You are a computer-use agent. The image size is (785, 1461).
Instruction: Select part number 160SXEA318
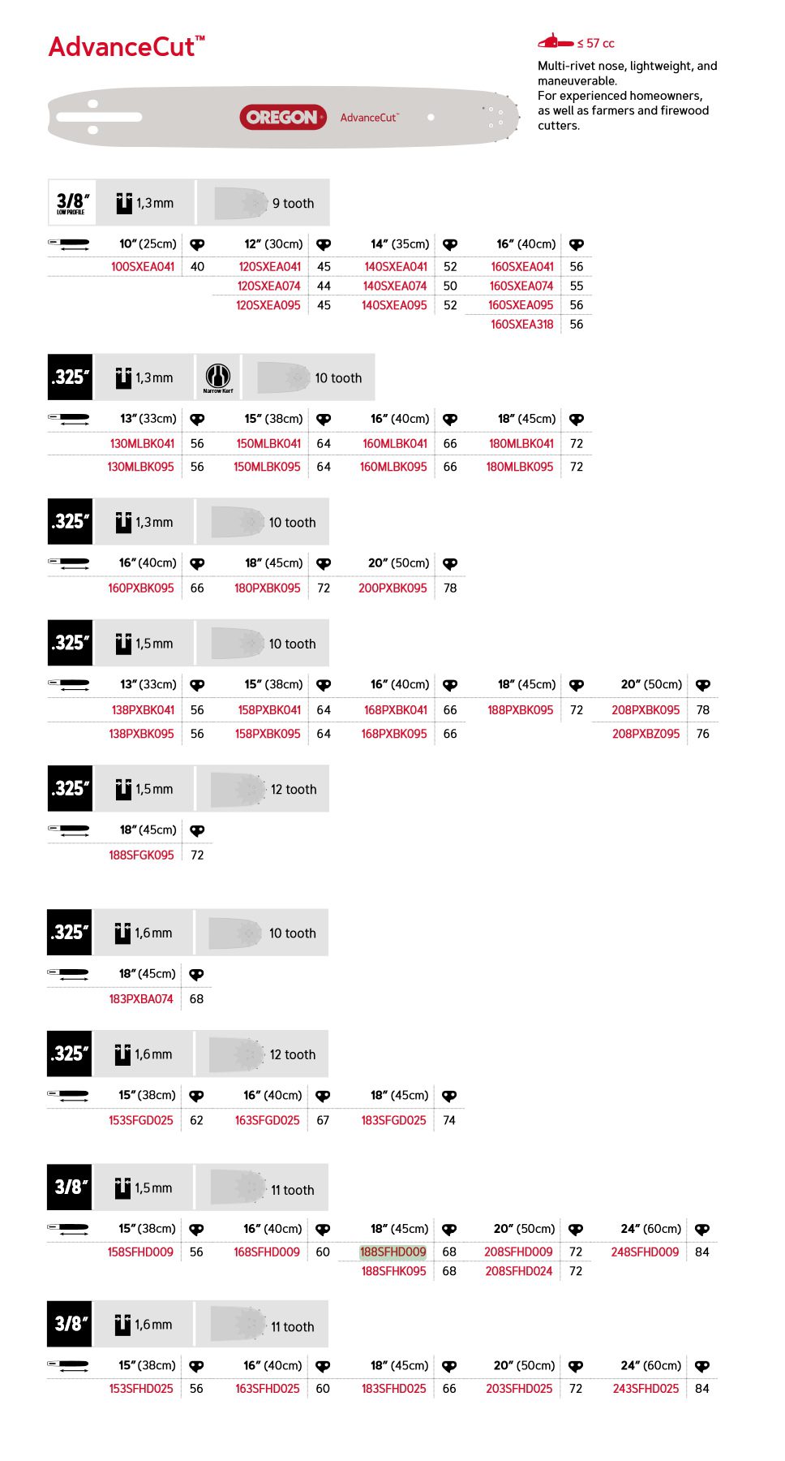coord(522,324)
